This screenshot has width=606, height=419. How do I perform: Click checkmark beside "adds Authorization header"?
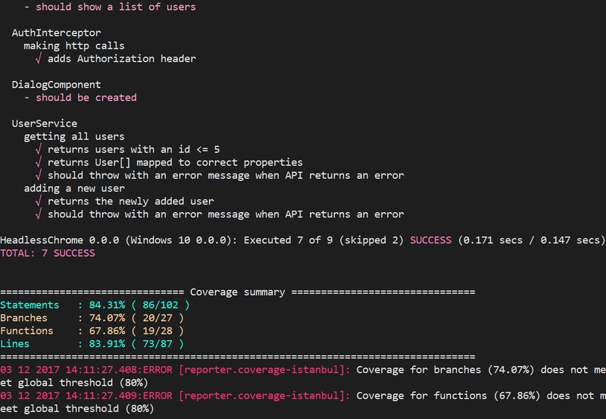[39, 58]
